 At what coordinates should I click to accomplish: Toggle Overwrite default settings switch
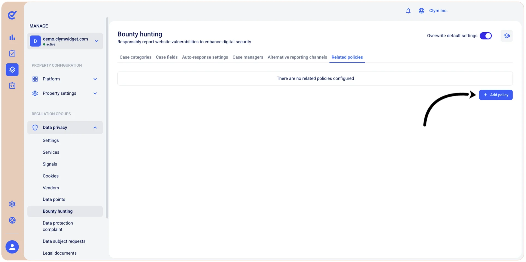486,36
